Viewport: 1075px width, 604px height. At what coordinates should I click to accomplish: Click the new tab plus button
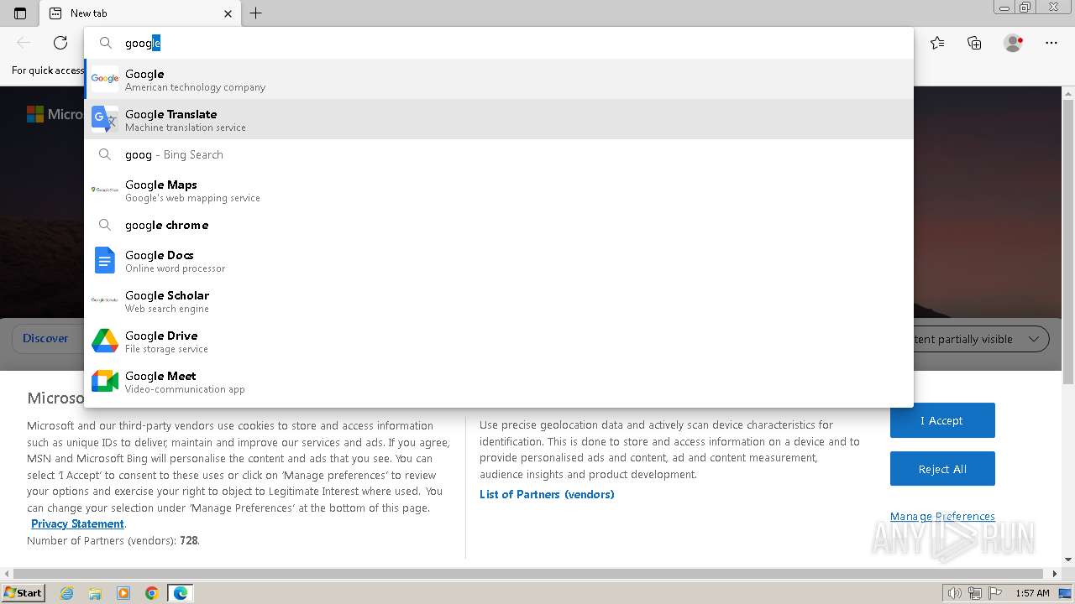click(x=256, y=13)
